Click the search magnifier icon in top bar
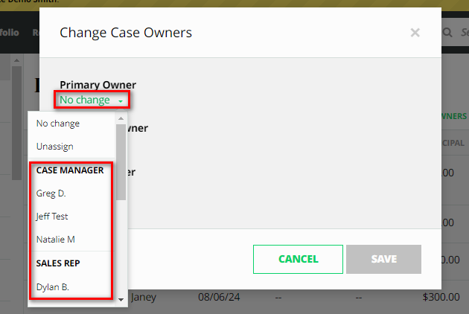This screenshot has width=469, height=314. pyautogui.click(x=447, y=33)
